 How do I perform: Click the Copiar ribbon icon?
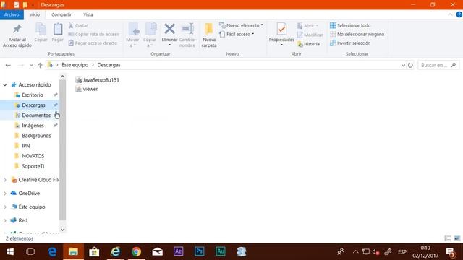tap(41, 29)
